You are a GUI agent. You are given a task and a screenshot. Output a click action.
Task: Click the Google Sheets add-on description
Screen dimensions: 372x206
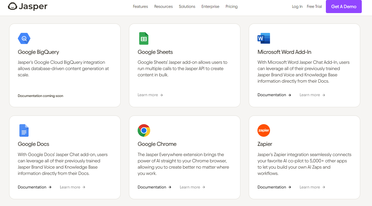coord(182,68)
